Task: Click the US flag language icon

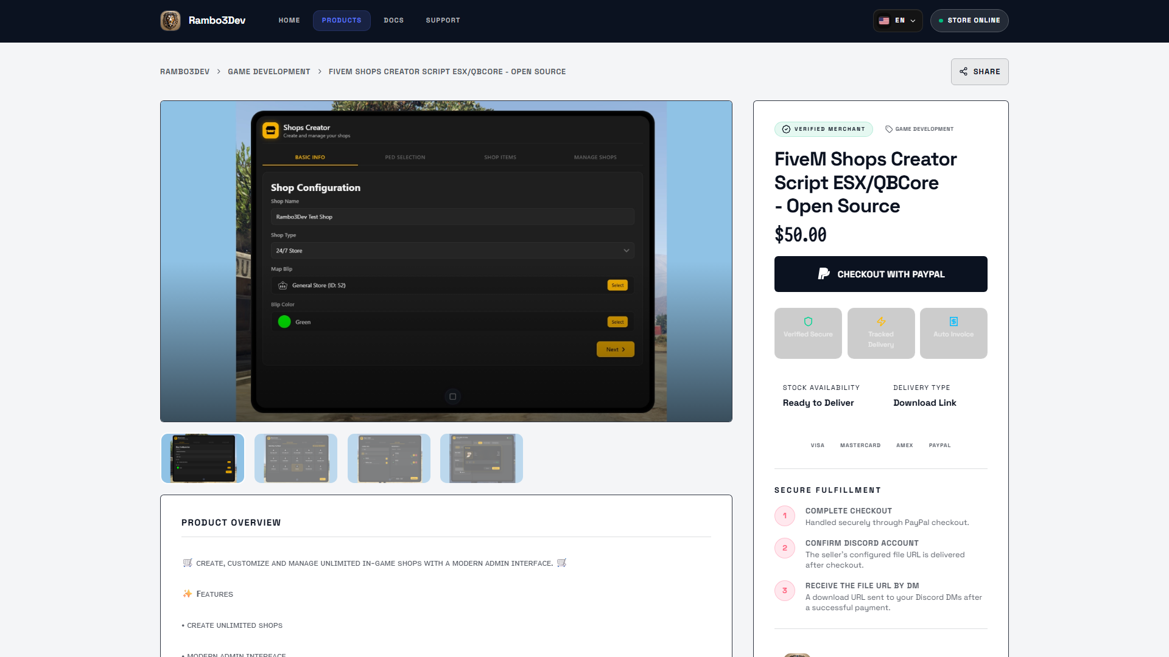Action: pos(884,21)
